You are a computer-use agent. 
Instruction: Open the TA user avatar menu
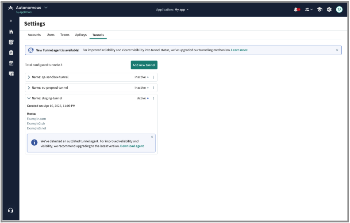coord(339,9)
